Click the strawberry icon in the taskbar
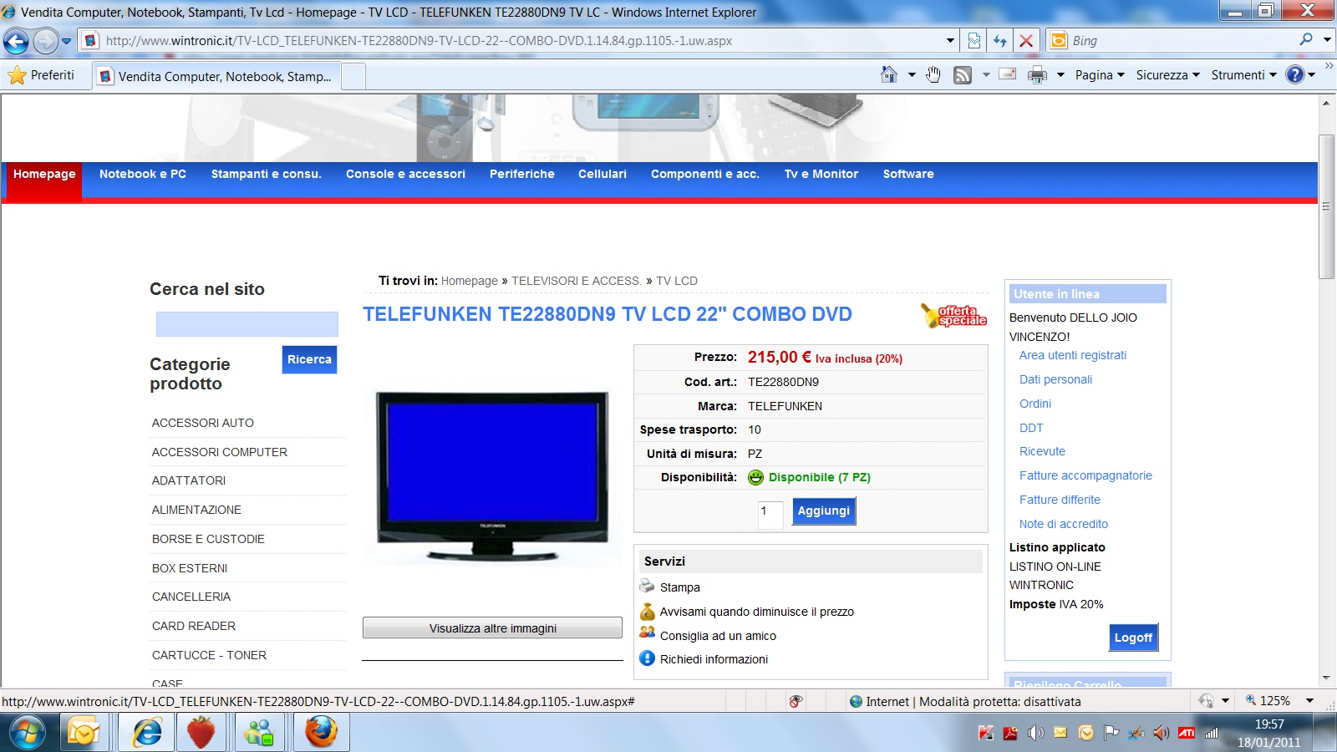 (201, 733)
